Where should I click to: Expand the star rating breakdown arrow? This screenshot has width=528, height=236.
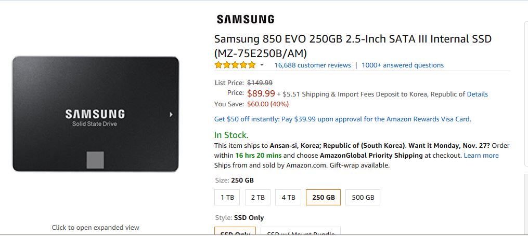(262, 65)
